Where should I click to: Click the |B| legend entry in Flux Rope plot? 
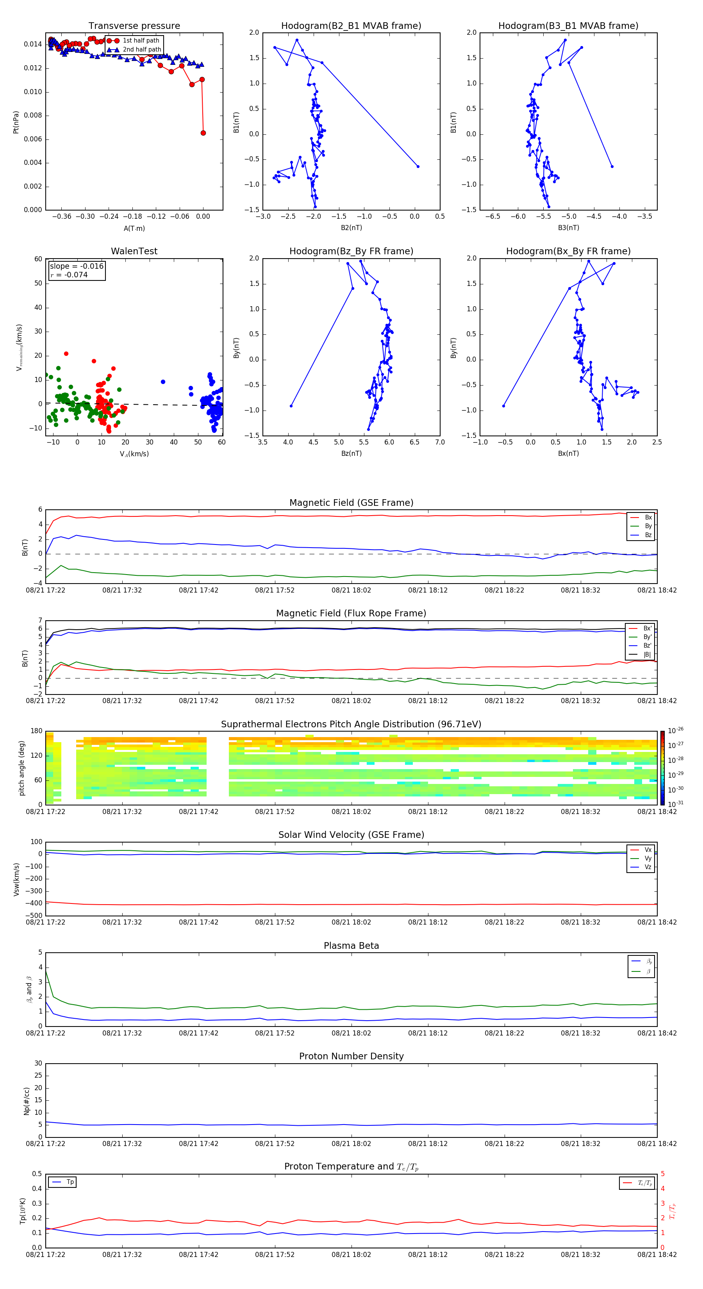point(641,655)
